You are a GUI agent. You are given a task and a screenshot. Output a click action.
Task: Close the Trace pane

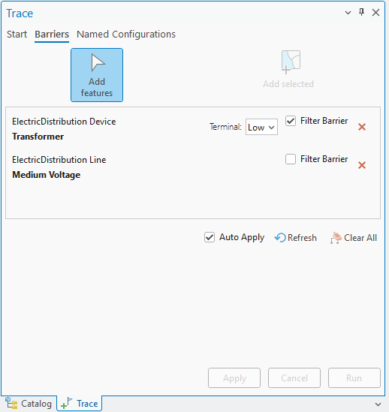[375, 12]
